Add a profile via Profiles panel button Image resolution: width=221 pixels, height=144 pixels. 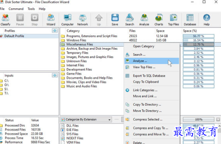(55, 31)
